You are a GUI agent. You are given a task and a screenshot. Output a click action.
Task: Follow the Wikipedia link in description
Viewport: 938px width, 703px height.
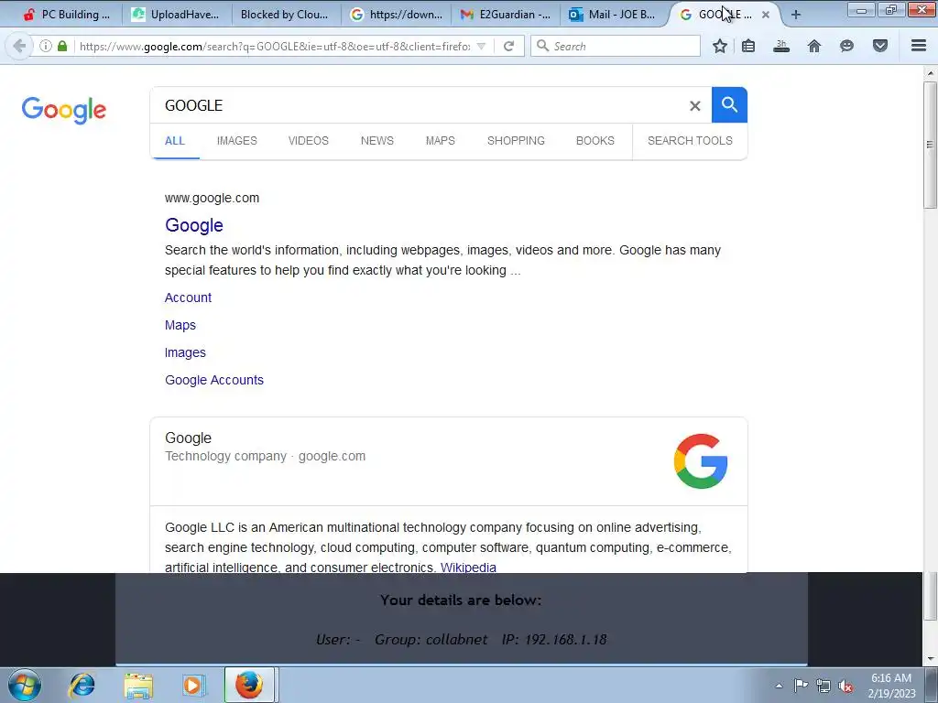(x=468, y=568)
